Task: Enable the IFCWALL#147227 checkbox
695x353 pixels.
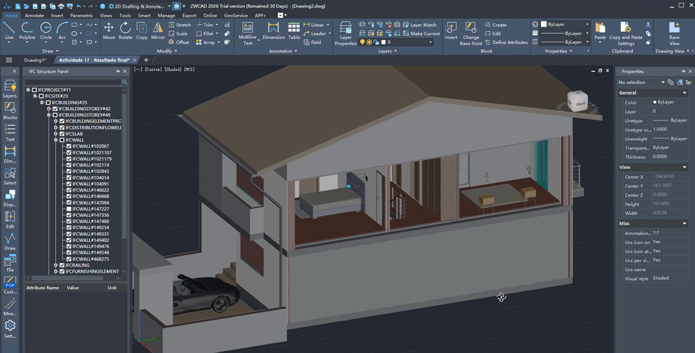Action: tap(69, 209)
